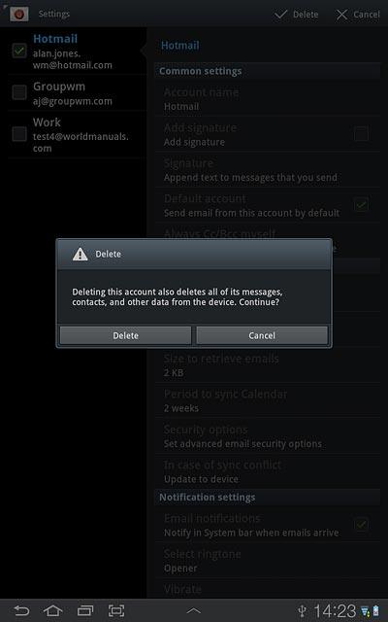Go to the home screen icon
The height and width of the screenshot is (622, 388).
[53, 610]
